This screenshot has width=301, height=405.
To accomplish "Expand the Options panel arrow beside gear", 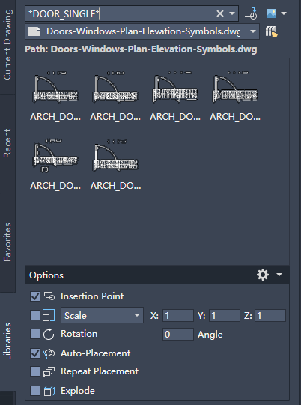I will point(279,274).
